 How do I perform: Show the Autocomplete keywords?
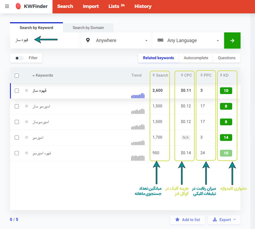click(x=196, y=58)
